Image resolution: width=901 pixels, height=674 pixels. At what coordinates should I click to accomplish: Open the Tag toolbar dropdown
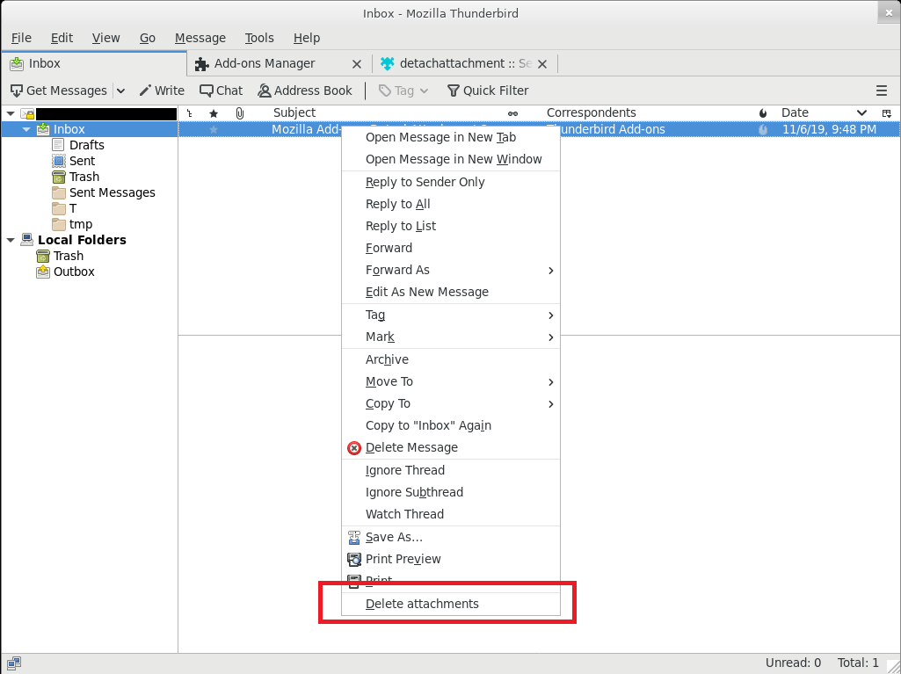404,91
